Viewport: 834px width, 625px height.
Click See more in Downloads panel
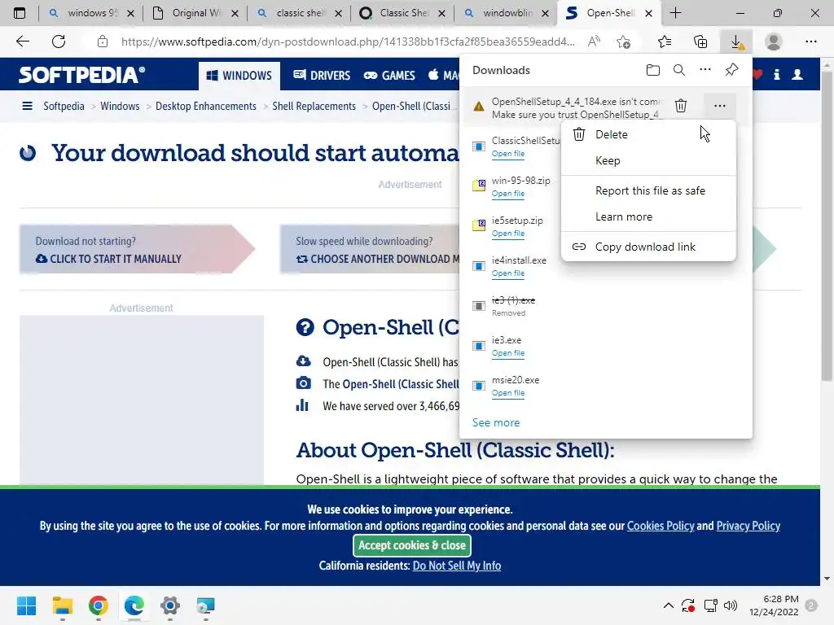pos(496,422)
